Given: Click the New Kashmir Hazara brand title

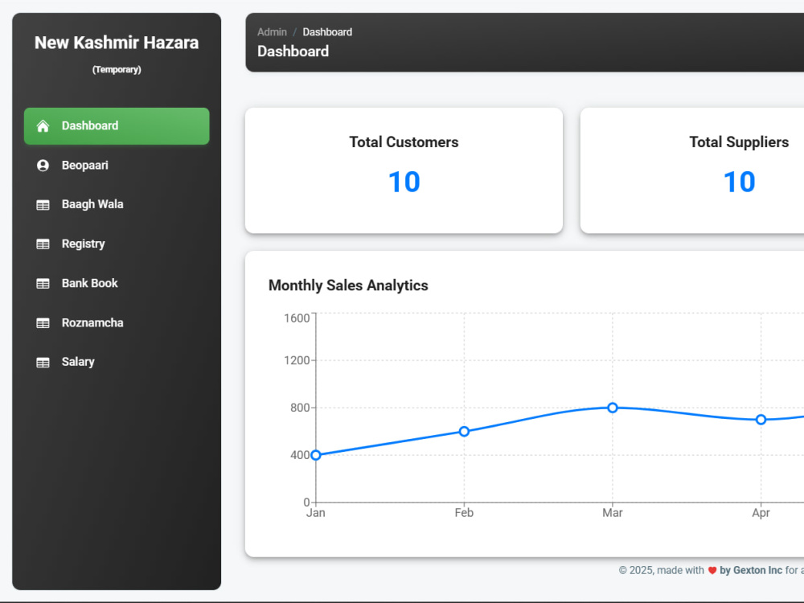Looking at the screenshot, I should coord(117,43).
